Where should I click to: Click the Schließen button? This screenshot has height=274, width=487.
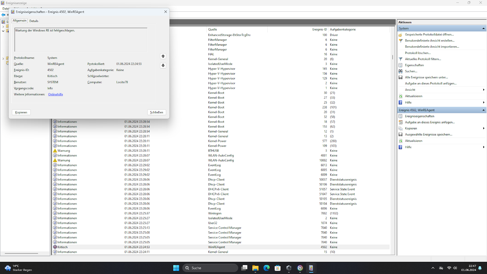(x=157, y=112)
